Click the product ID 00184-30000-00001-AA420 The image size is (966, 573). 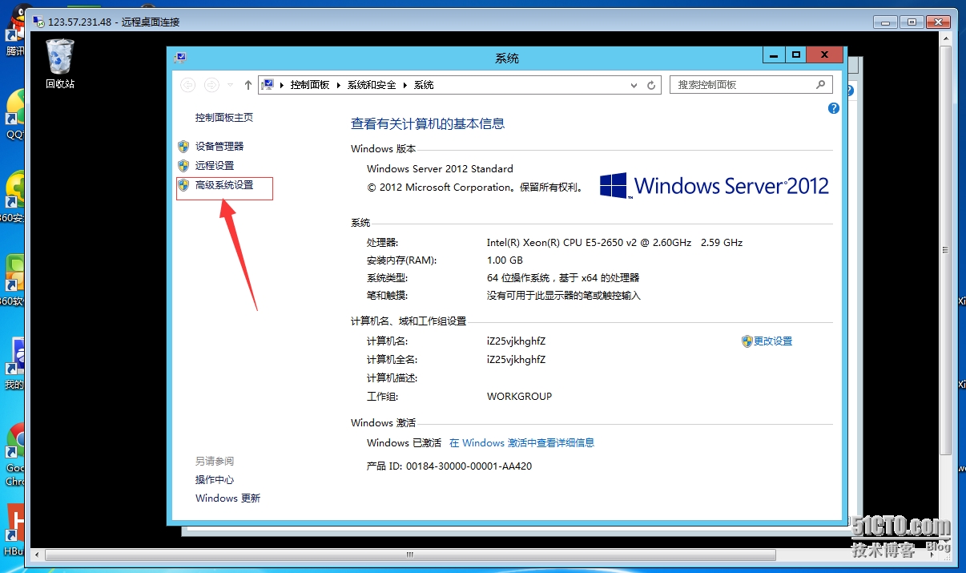pyautogui.click(x=469, y=466)
